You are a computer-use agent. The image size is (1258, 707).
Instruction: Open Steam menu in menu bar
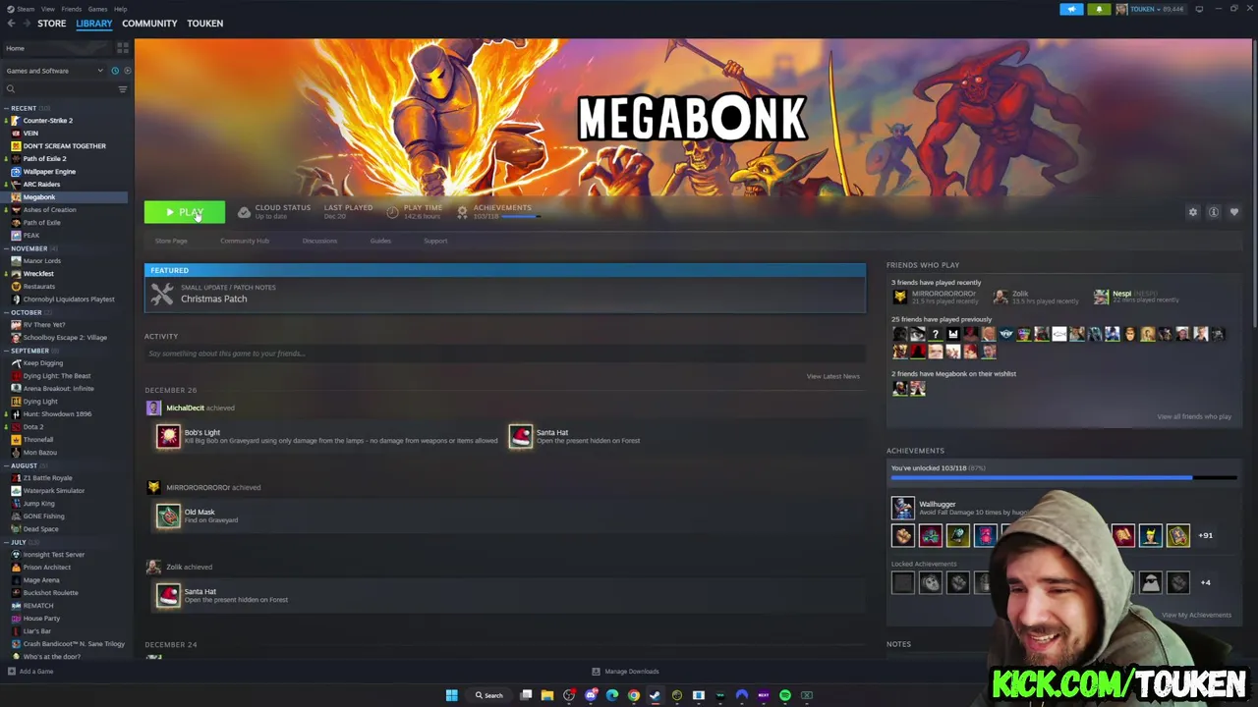22,9
